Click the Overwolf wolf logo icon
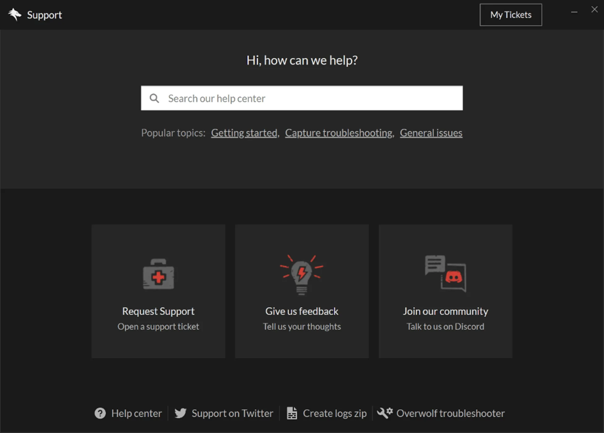The image size is (604, 433). coord(15,15)
